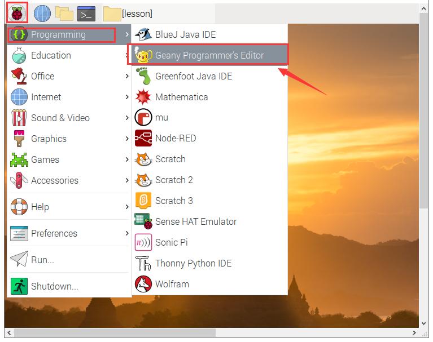Click the Graphics paintbrush icon
This screenshot has height=342, width=433.
click(19, 139)
